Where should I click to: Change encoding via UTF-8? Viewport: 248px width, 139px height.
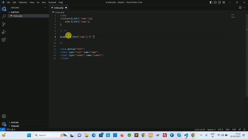tap(220, 129)
